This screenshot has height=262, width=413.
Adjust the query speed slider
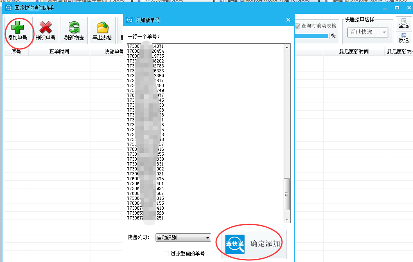(x=311, y=36)
